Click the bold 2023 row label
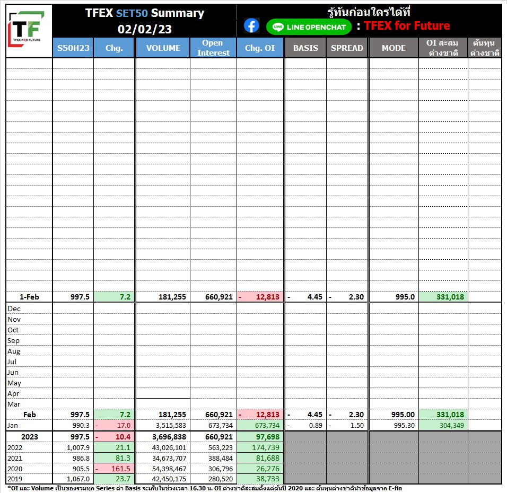 (x=29, y=437)
